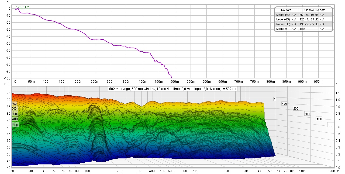Click the -50 tick on dB axis
The height and width of the screenshot is (174, 345).
pyautogui.click(x=8, y=43)
